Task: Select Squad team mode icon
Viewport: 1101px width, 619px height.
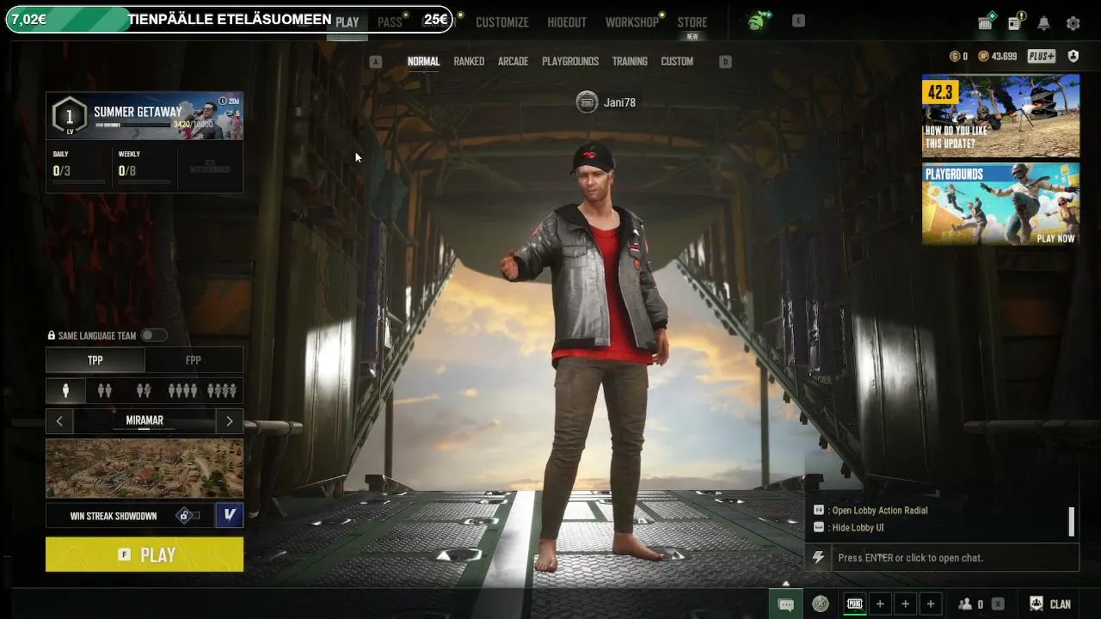Action: 182,391
